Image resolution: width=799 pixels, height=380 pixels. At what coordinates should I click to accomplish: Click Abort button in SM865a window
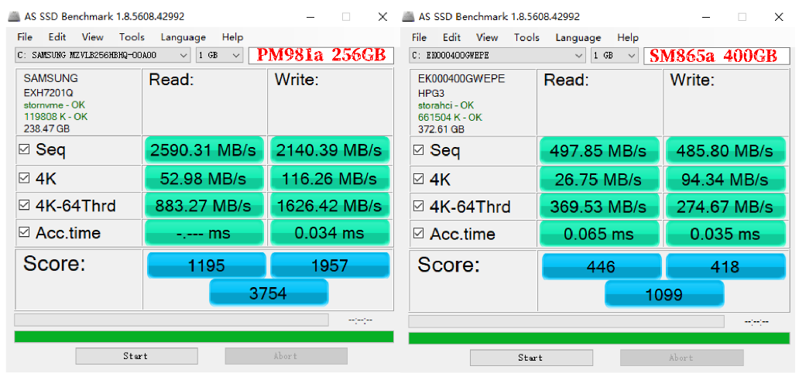tap(681, 358)
